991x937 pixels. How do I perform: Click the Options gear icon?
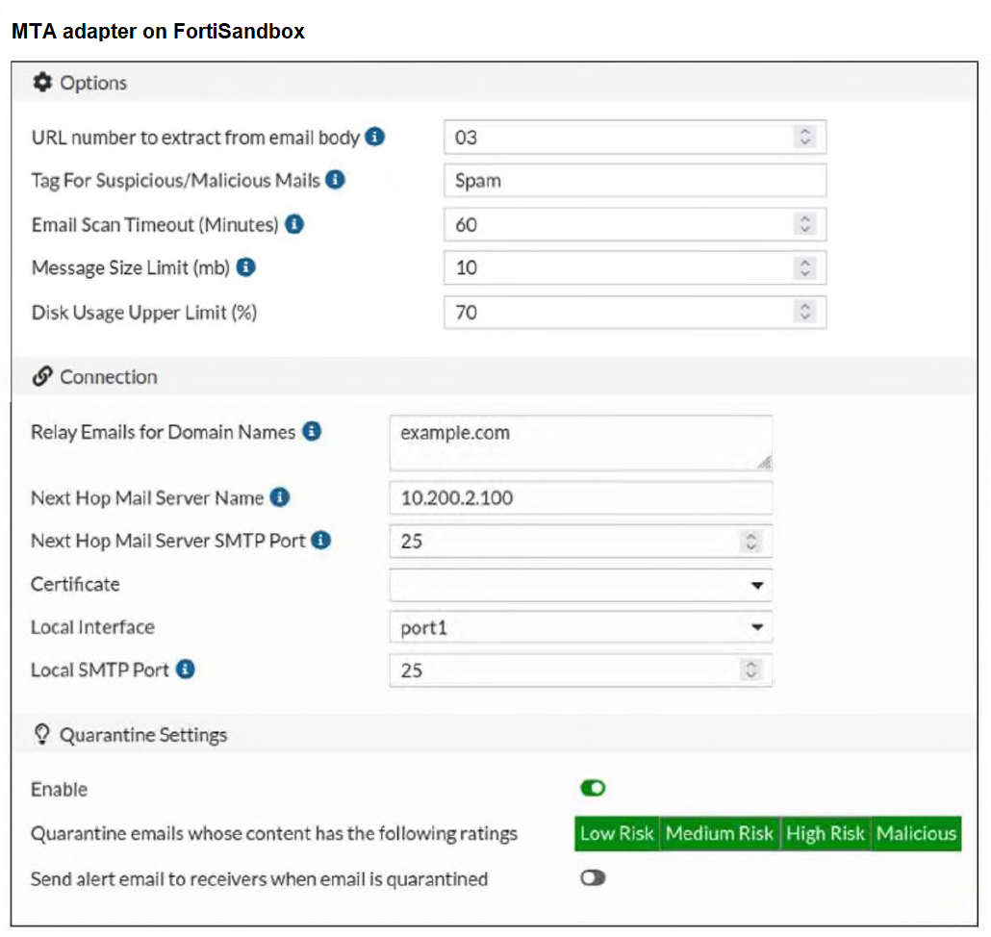42,82
